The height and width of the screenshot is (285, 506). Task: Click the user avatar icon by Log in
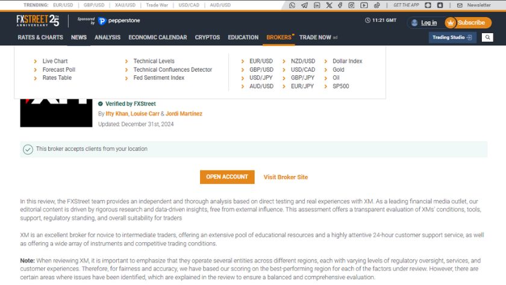pos(414,22)
